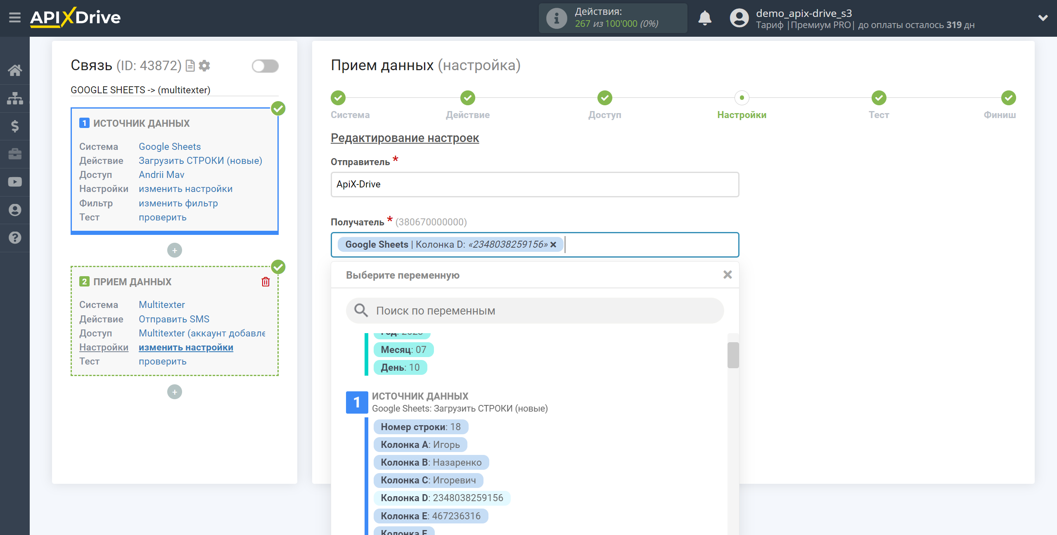Viewport: 1057px width, 535px height.
Task: Add step after data receiver block
Action: point(175,392)
